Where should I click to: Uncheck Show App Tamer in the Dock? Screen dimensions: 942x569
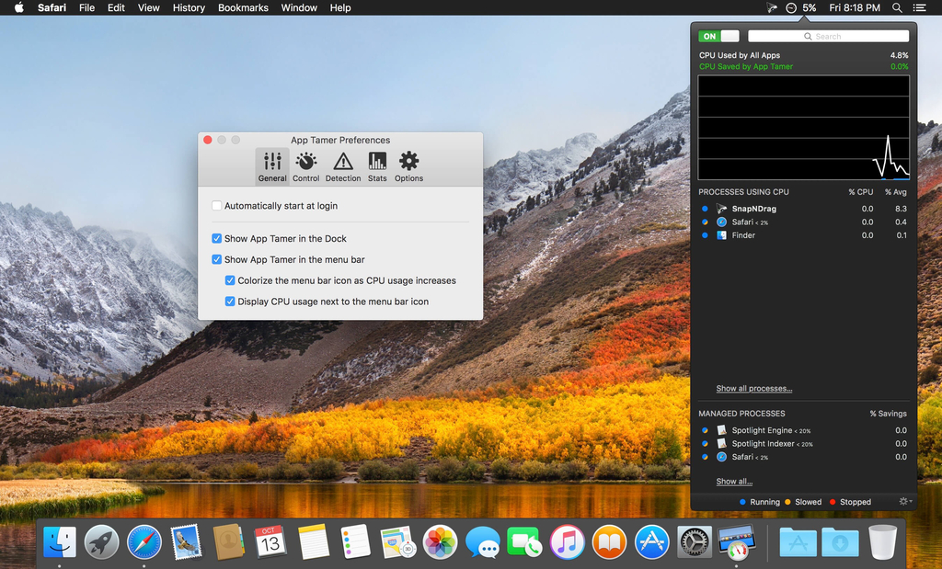click(x=217, y=239)
